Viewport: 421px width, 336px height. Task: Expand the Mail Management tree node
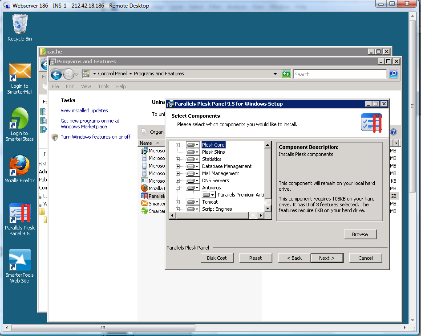pos(178,173)
